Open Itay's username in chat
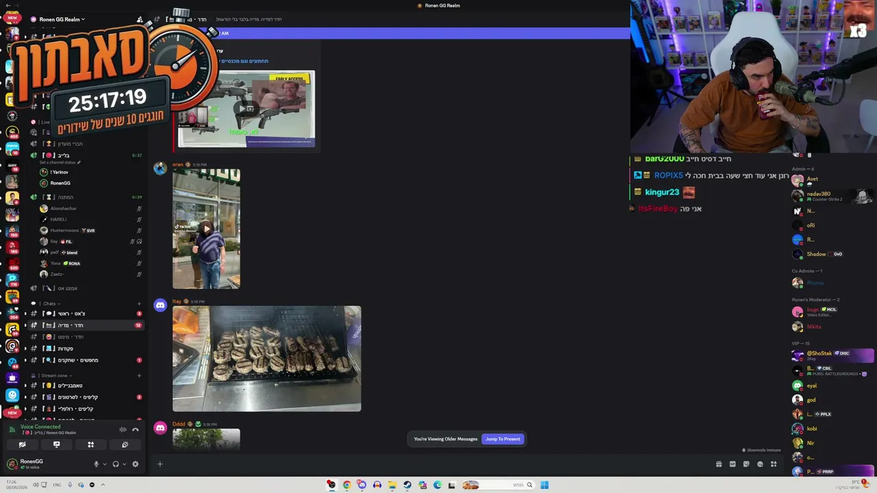Image resolution: width=877 pixels, height=493 pixels. 177,301
